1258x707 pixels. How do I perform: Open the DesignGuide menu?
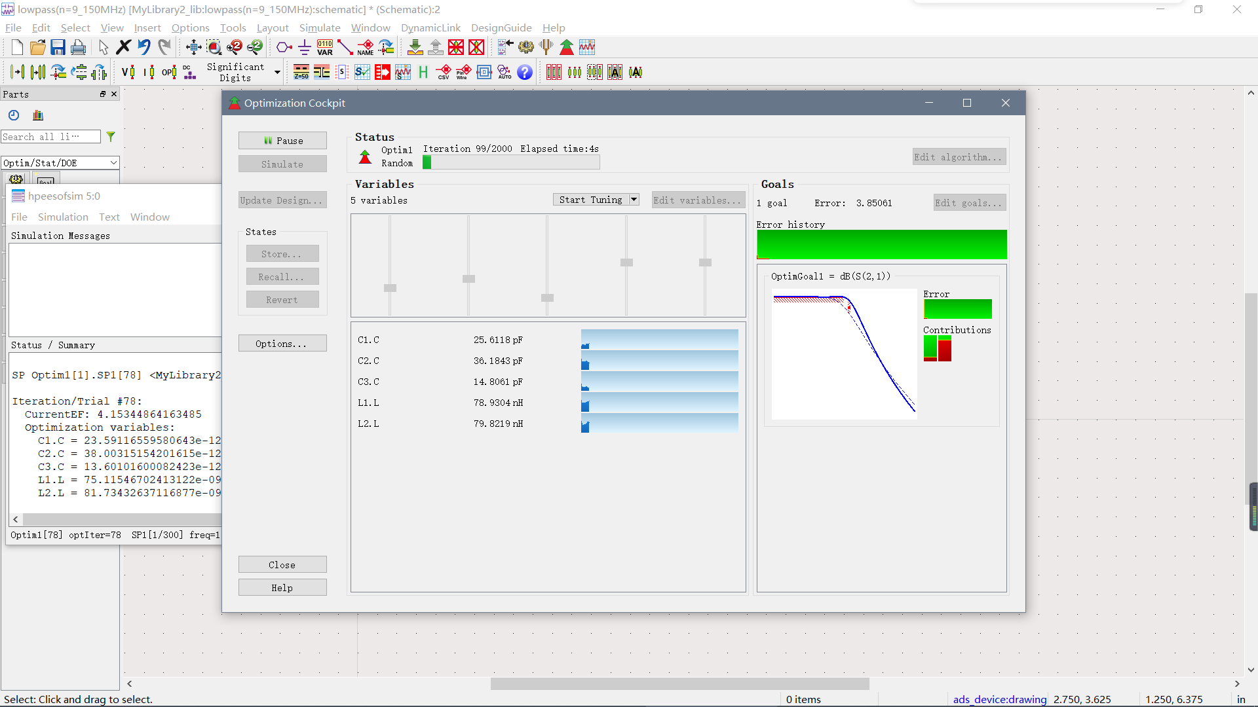tap(501, 27)
